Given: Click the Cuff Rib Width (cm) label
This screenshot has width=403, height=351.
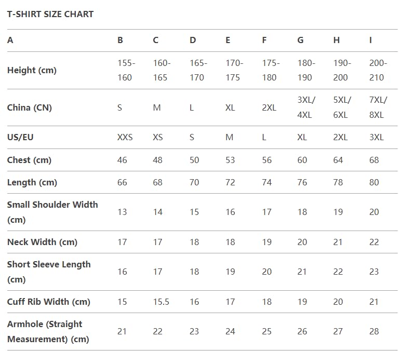Looking at the screenshot, I should point(48,302).
